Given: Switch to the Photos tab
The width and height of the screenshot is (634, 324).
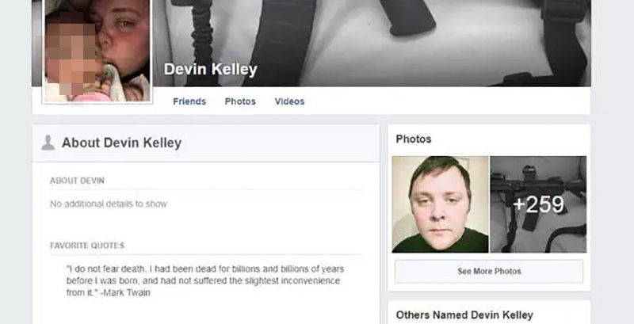Looking at the screenshot, I should click(x=240, y=101).
